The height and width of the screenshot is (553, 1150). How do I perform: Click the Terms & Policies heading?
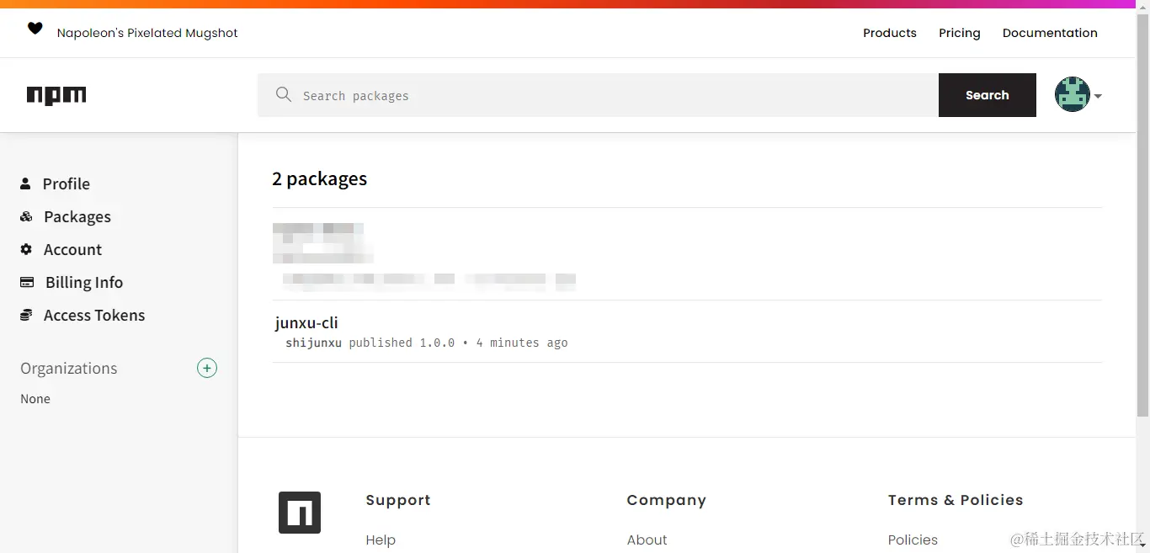(x=956, y=500)
